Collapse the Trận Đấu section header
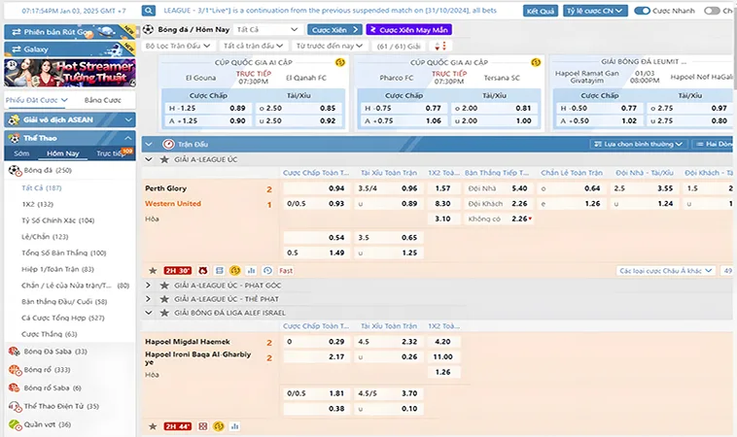The height and width of the screenshot is (437, 737). [149, 143]
